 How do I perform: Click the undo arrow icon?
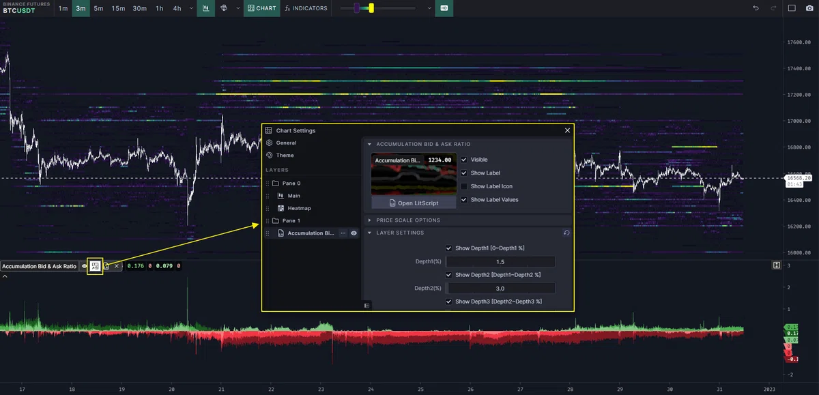756,8
